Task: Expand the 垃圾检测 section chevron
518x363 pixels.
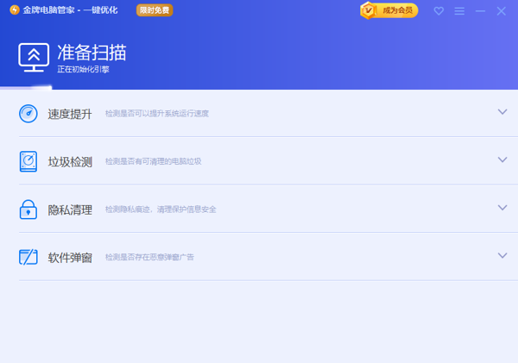Action: tap(502, 160)
